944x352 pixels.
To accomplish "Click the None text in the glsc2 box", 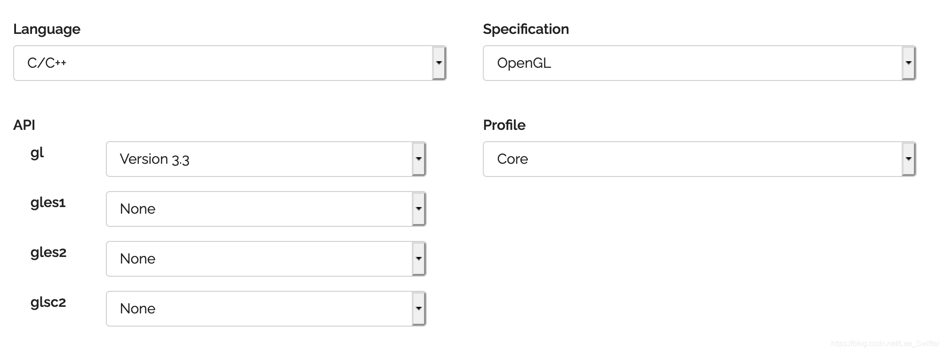I will (137, 309).
